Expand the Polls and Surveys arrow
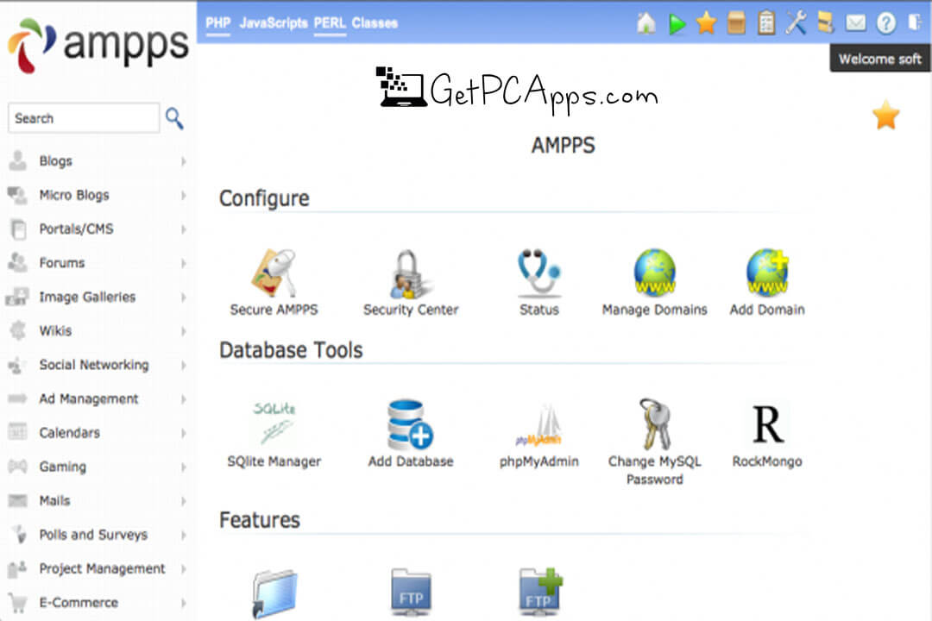This screenshot has height=621, width=932. click(x=183, y=534)
